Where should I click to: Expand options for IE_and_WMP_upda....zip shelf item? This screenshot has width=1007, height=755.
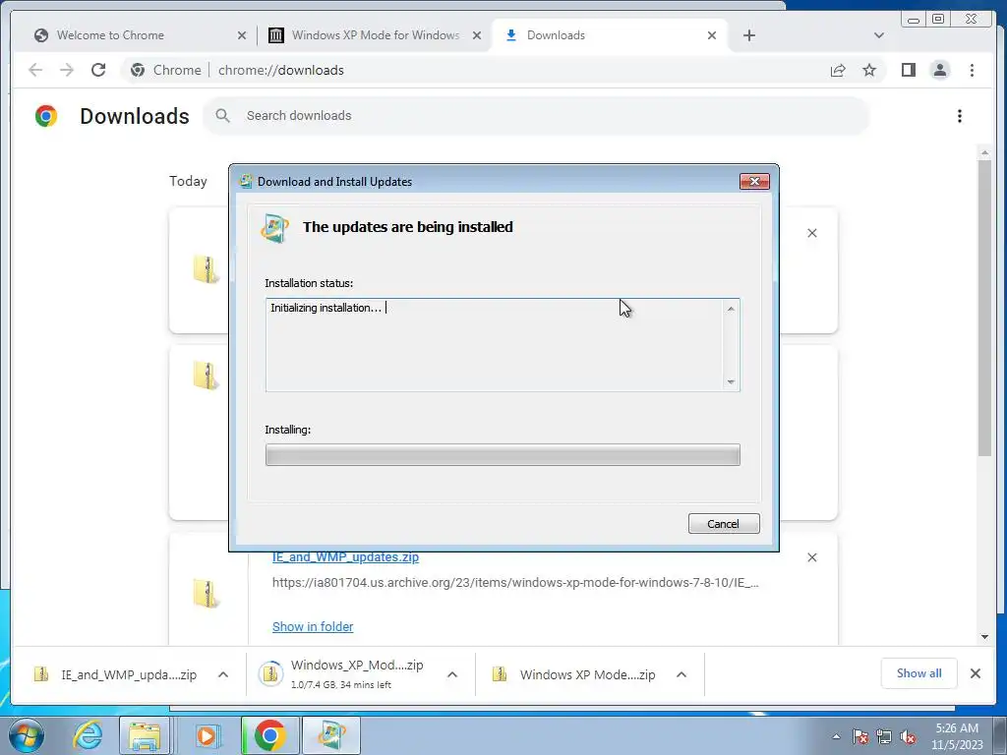(x=223, y=674)
